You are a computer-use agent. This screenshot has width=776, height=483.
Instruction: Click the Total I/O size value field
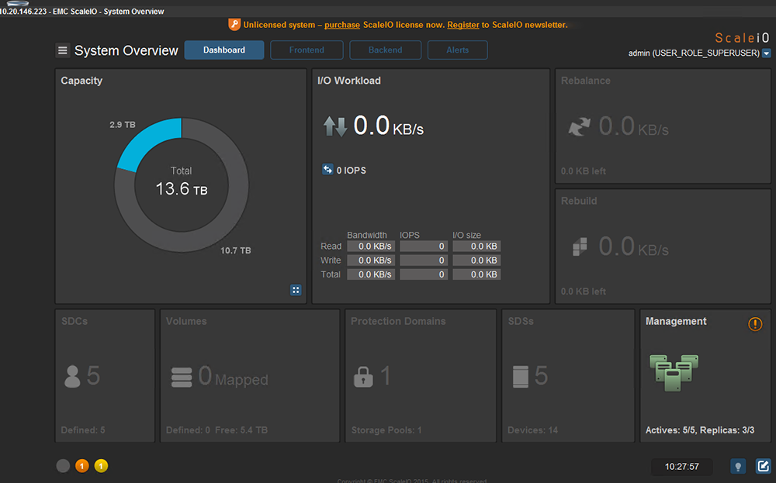click(x=476, y=274)
